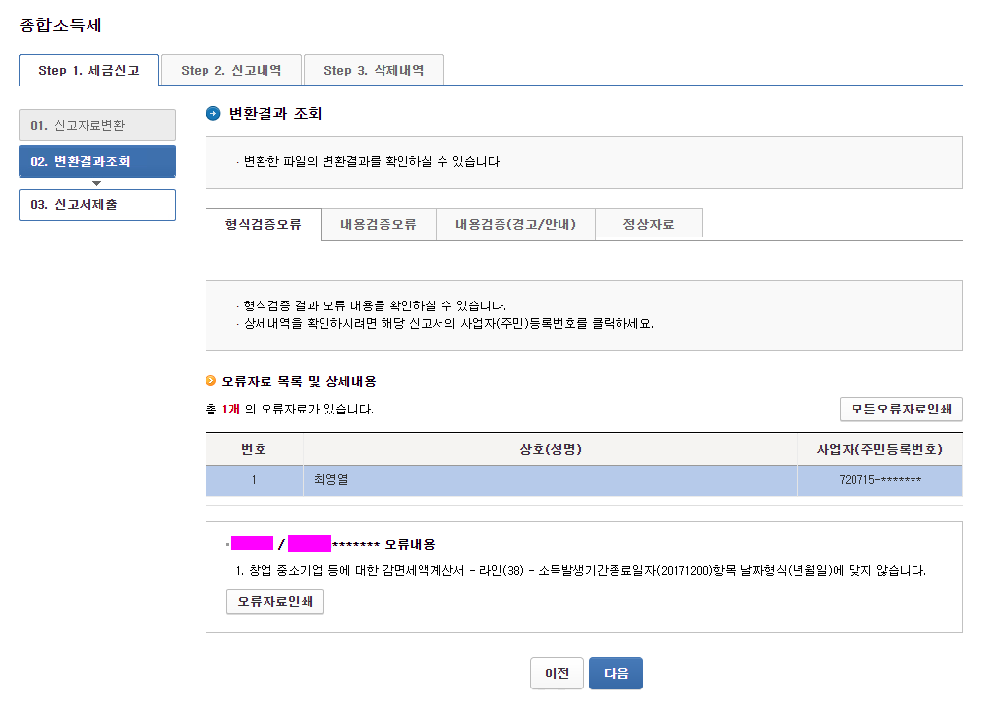
Task: Click the blue arrow icon beside 변환결과 조회
Action: [x=213, y=114]
